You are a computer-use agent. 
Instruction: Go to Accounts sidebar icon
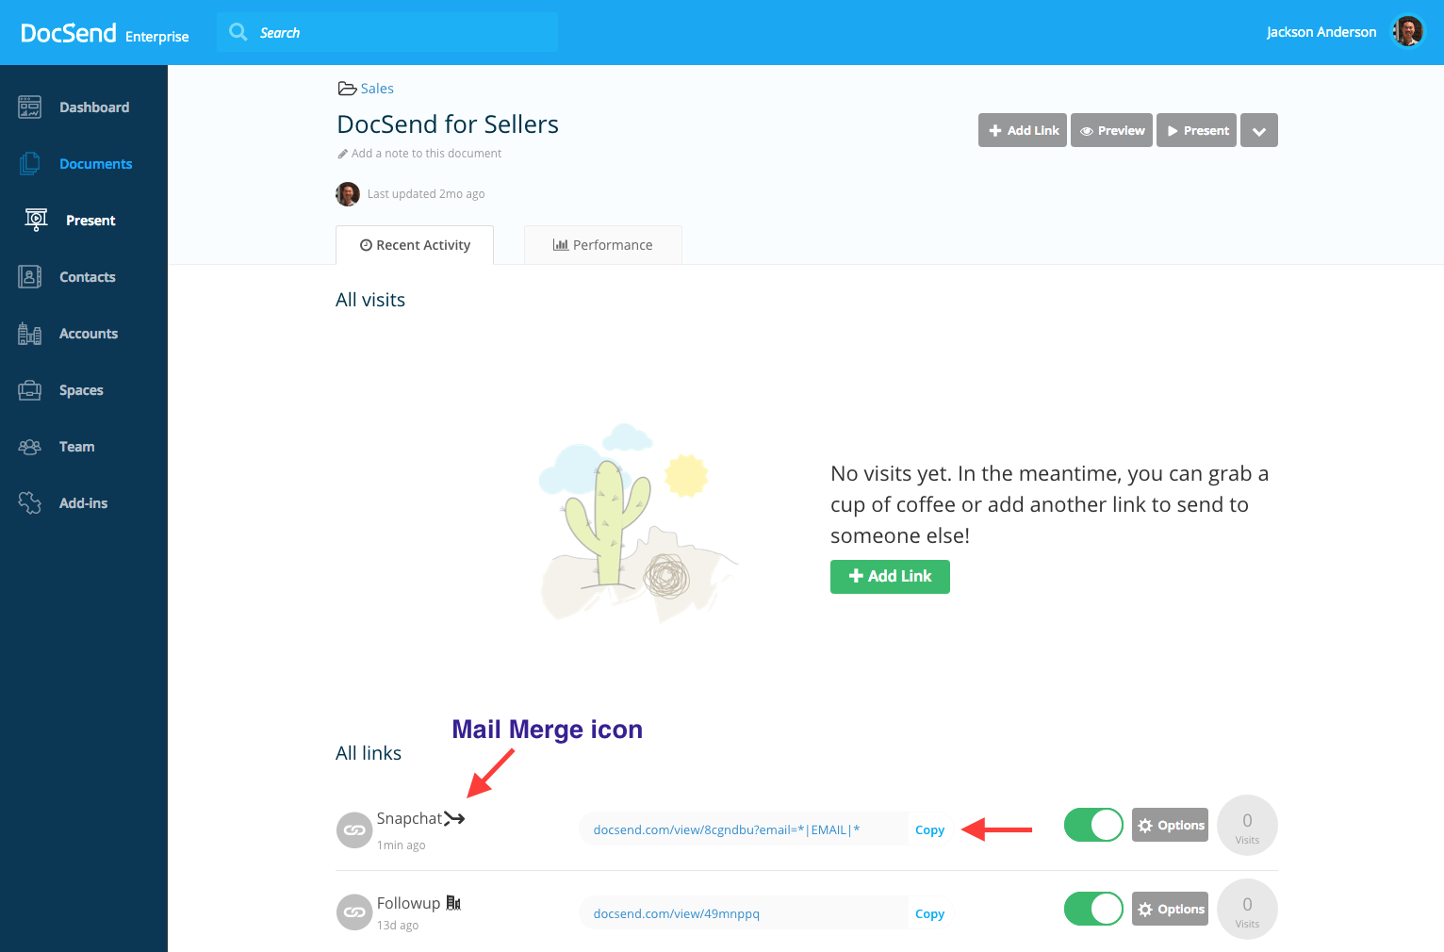point(29,334)
